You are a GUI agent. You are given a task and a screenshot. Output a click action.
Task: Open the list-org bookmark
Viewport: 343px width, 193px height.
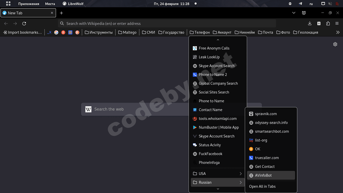[x=271, y=140]
